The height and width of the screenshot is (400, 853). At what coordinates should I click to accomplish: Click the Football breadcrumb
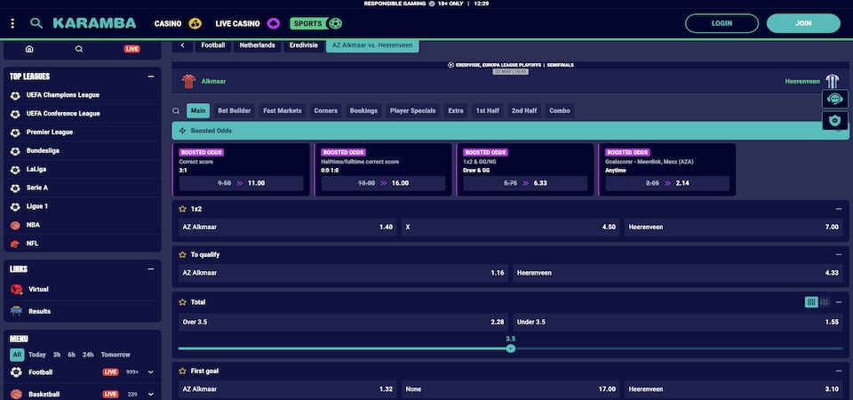point(212,45)
